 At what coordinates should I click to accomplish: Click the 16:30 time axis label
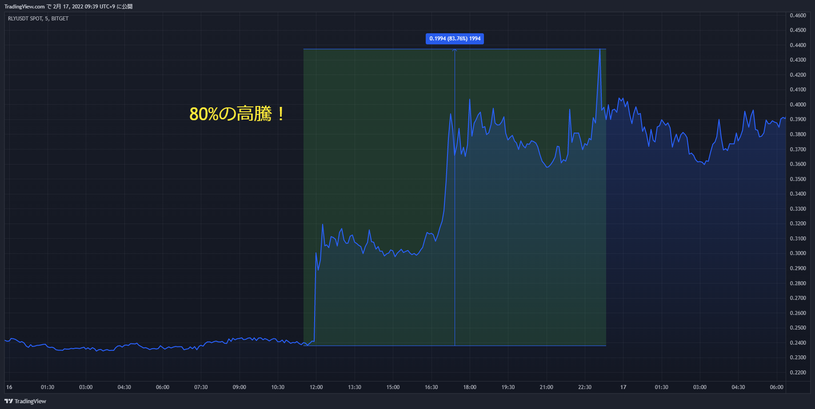coord(431,387)
